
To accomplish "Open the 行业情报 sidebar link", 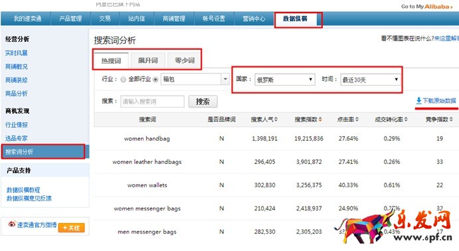I will (x=17, y=125).
